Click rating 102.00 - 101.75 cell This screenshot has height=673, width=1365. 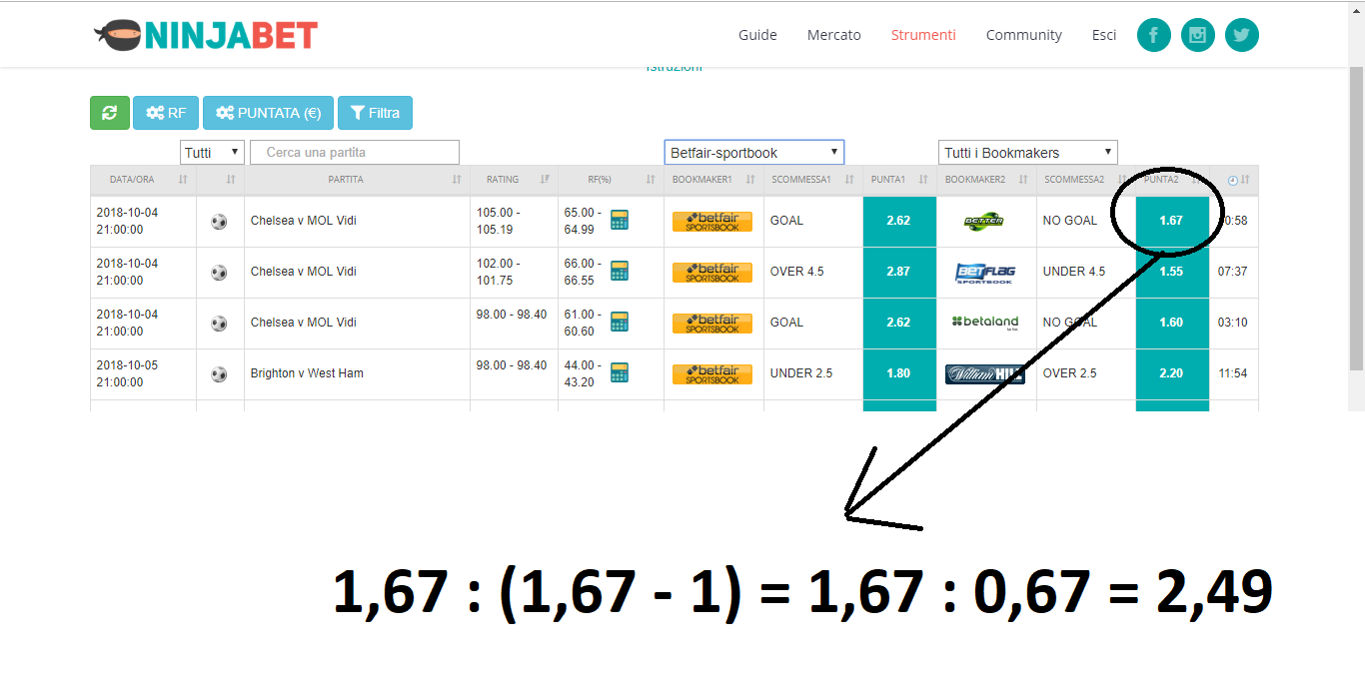(x=514, y=272)
